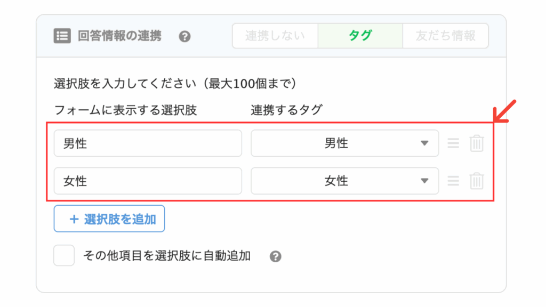
Task: Select the 連携しない option
Action: click(275, 36)
